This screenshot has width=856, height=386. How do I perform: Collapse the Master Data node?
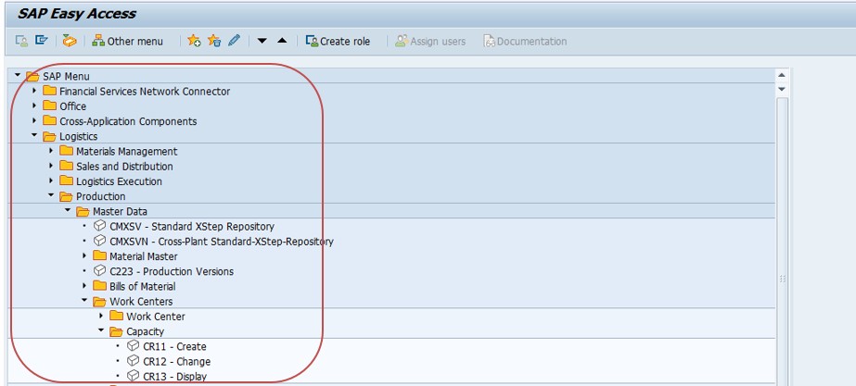(x=68, y=210)
